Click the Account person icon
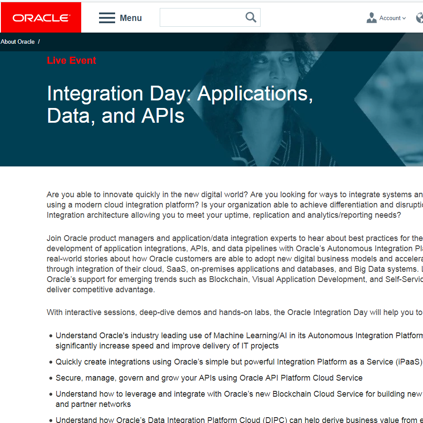The height and width of the screenshot is (423, 423). click(x=372, y=18)
